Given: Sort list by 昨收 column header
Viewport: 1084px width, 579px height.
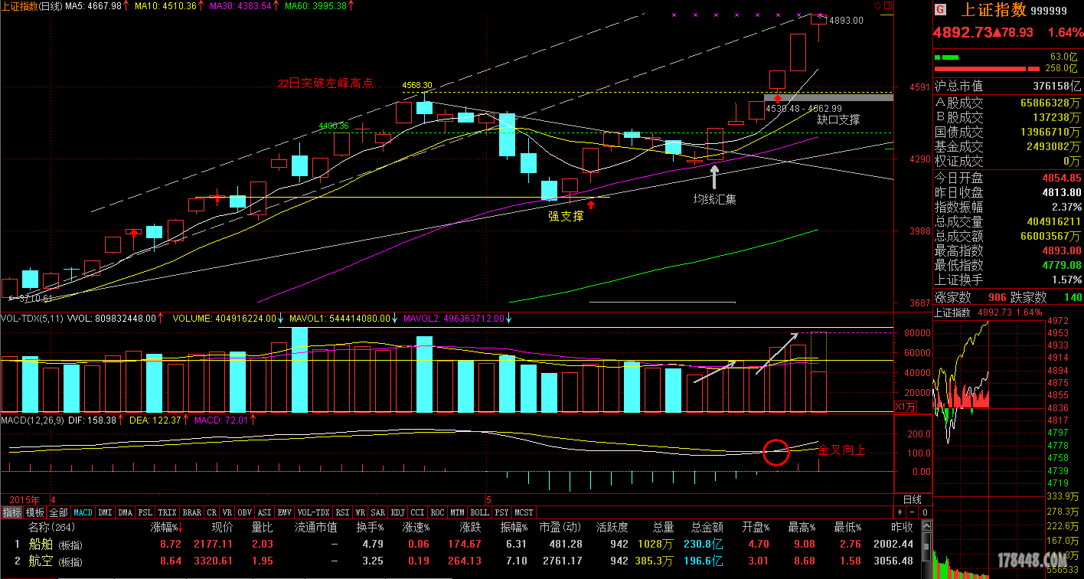Looking at the screenshot, I should tap(902, 528).
